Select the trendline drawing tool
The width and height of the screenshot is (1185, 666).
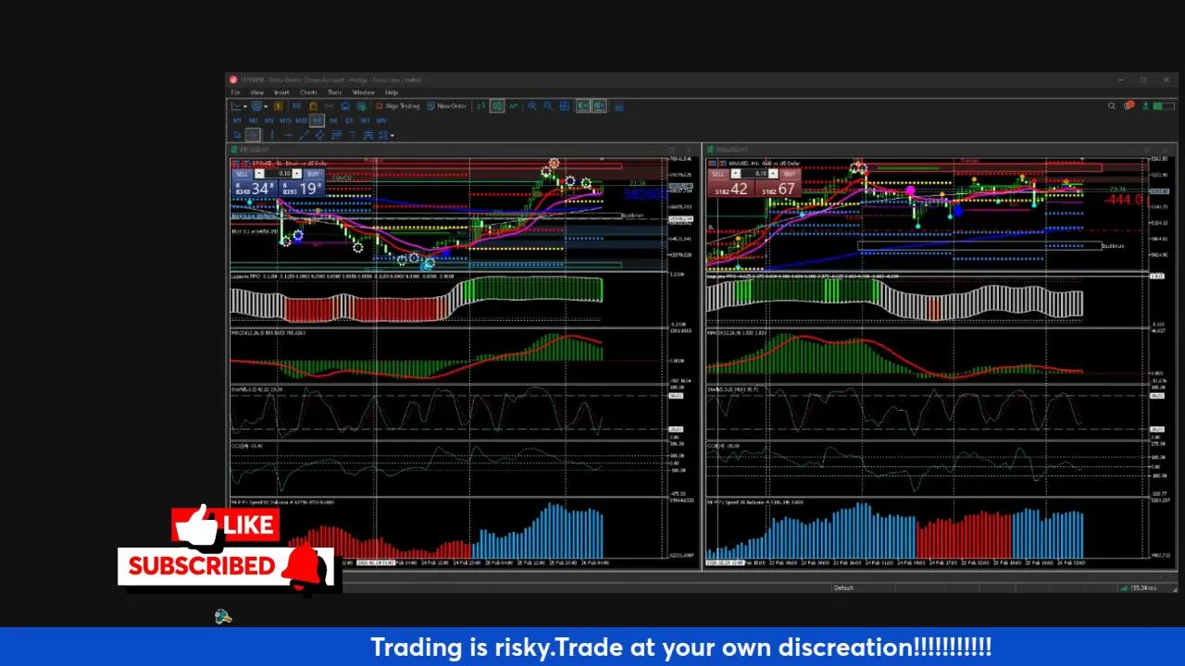304,135
